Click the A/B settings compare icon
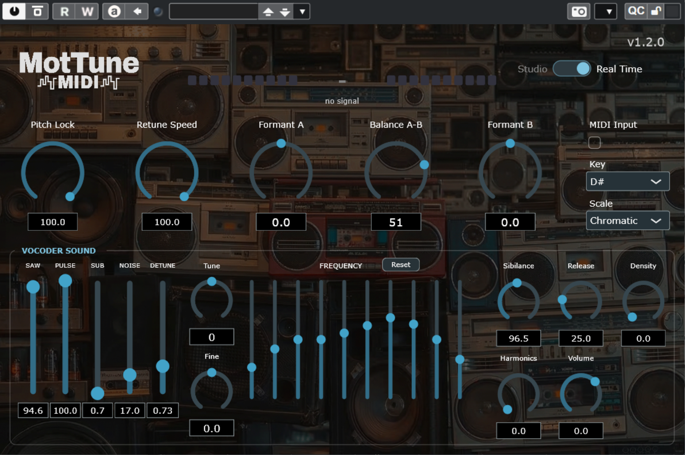Image resolution: width=685 pixels, height=455 pixels. (x=114, y=11)
